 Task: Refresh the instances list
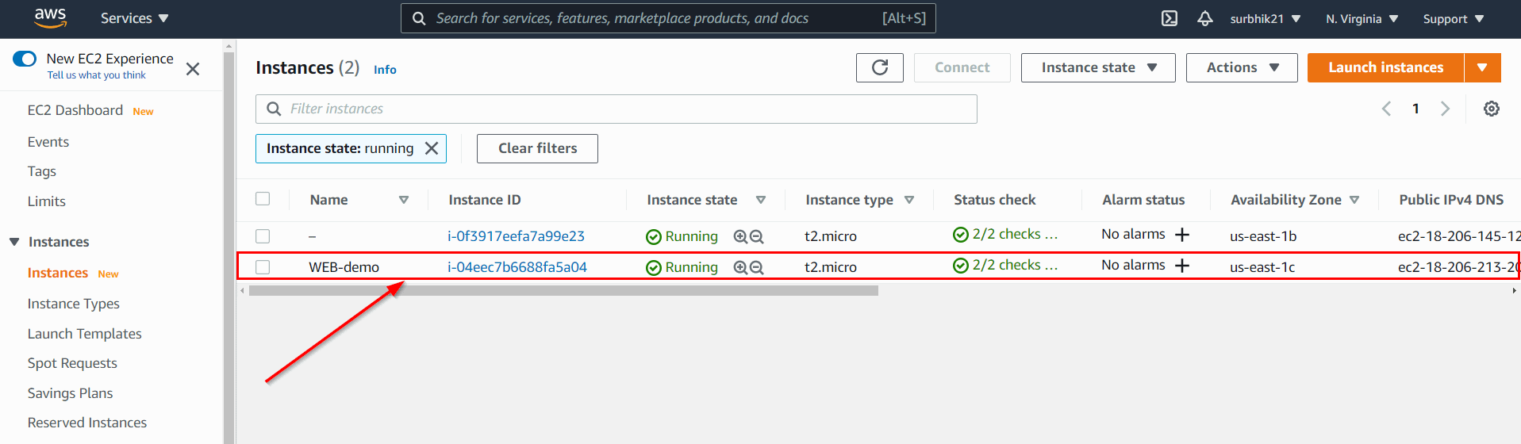coord(880,67)
